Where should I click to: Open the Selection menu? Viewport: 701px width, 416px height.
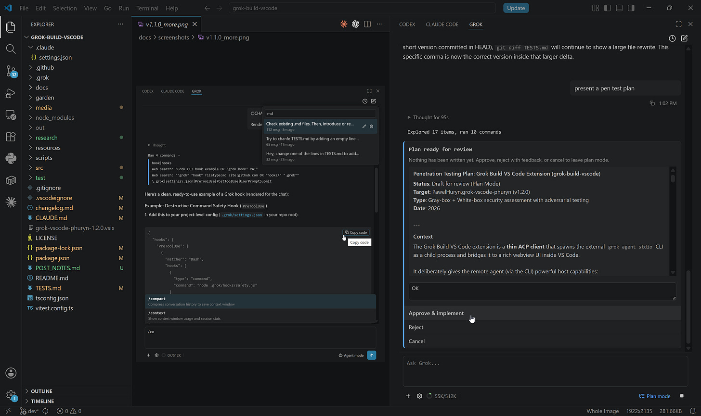point(65,8)
